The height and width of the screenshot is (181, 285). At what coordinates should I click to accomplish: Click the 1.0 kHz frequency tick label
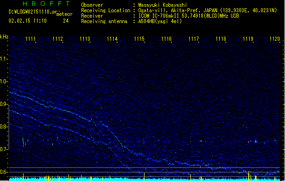(x=4, y=81)
